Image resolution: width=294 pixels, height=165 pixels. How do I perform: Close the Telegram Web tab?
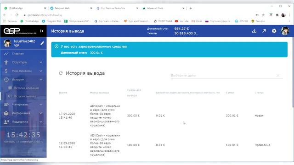point(91,8)
